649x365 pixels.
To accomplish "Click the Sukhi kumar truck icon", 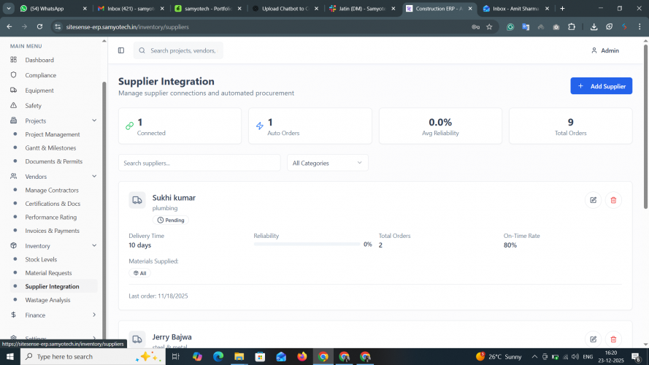I will (x=137, y=200).
